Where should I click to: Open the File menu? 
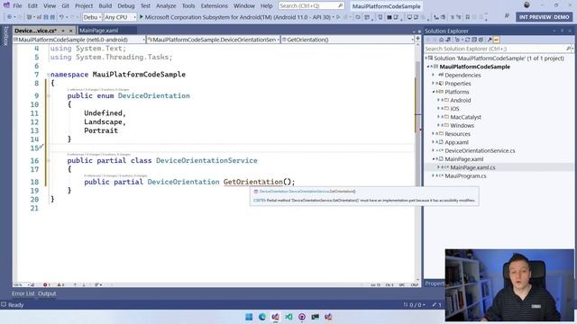[x=17, y=6]
